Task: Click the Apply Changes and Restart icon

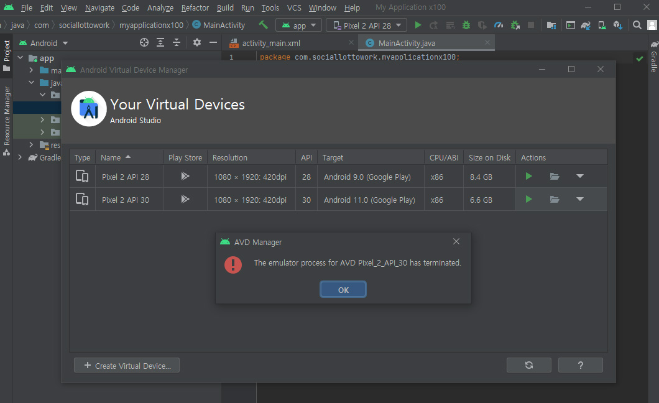Action: [x=433, y=25]
